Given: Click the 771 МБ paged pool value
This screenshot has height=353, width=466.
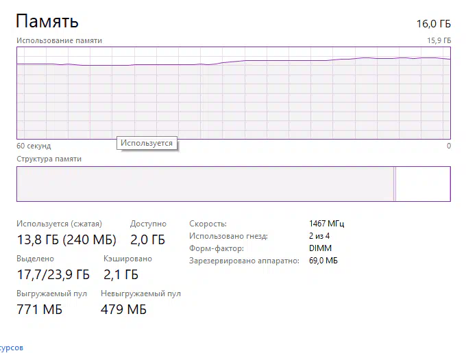Looking at the screenshot, I should [x=40, y=309].
